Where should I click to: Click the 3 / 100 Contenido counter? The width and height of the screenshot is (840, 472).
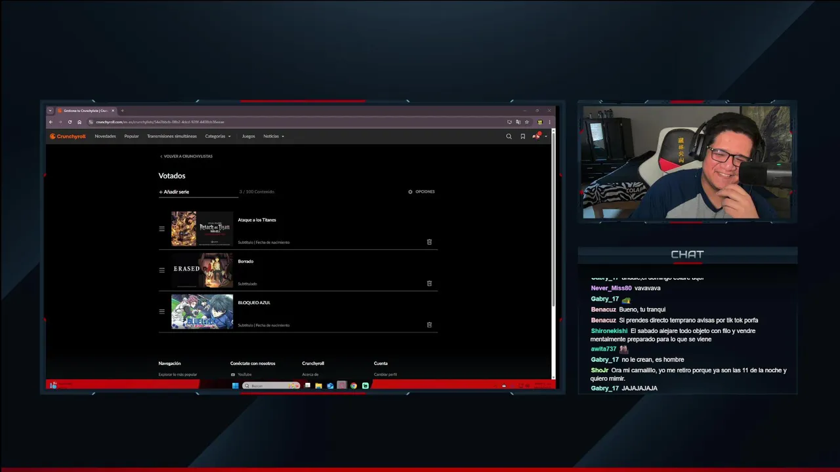pos(257,191)
